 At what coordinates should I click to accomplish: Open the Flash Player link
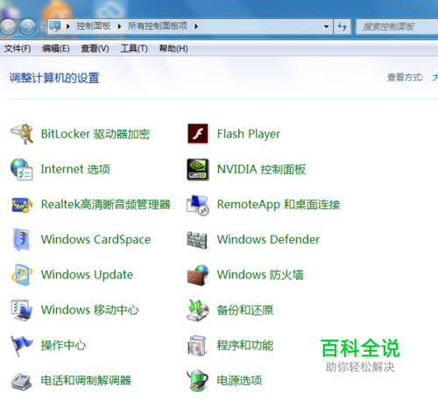tap(249, 134)
